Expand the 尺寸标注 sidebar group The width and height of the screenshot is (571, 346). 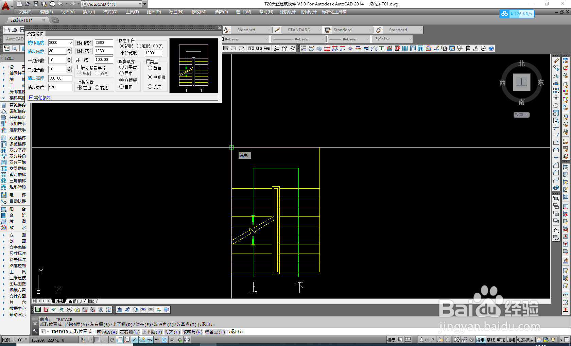tap(14, 254)
